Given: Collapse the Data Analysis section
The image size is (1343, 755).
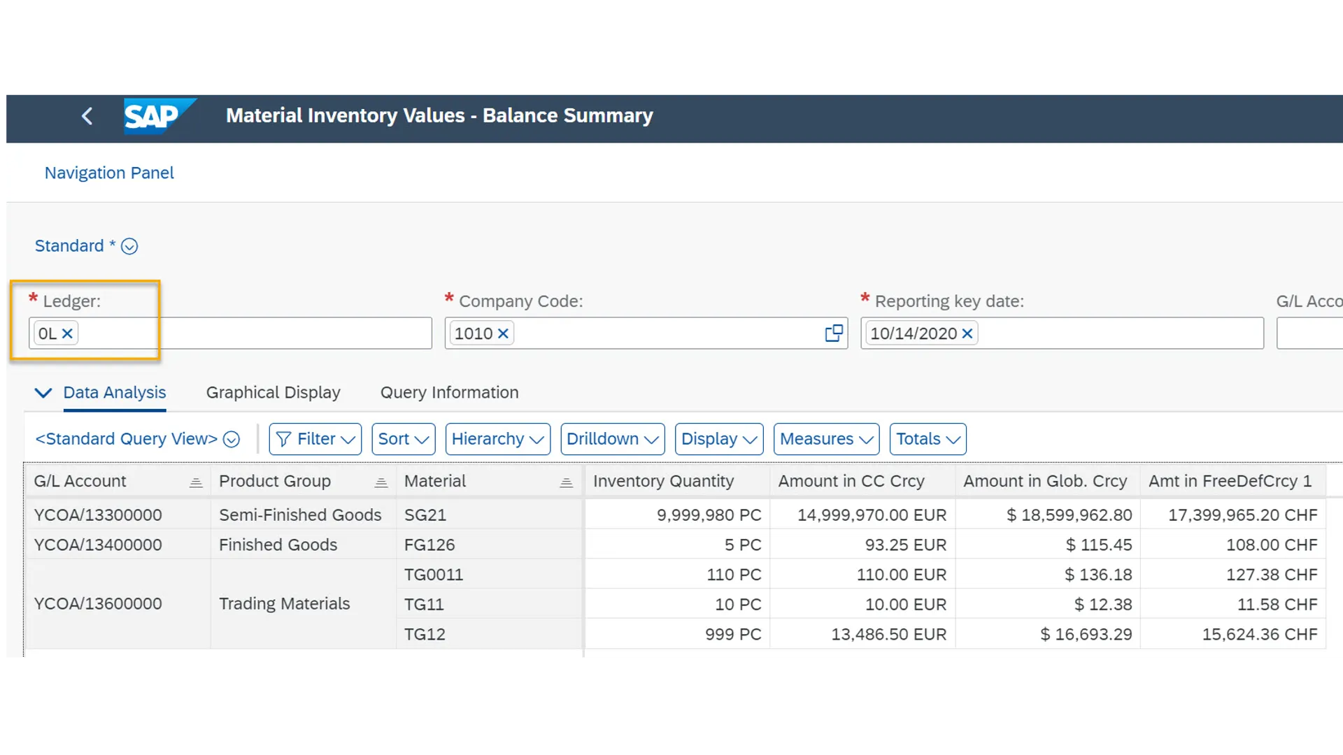Looking at the screenshot, I should pyautogui.click(x=43, y=393).
